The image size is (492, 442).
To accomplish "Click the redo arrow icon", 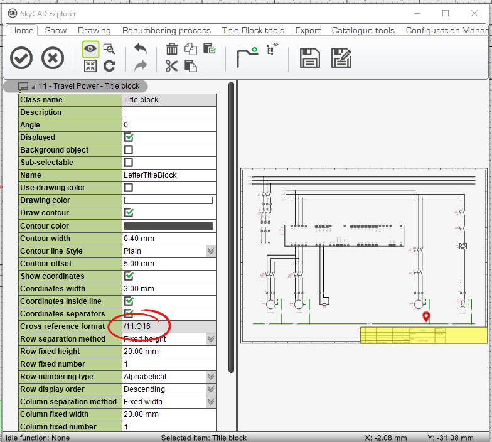I will pos(141,66).
